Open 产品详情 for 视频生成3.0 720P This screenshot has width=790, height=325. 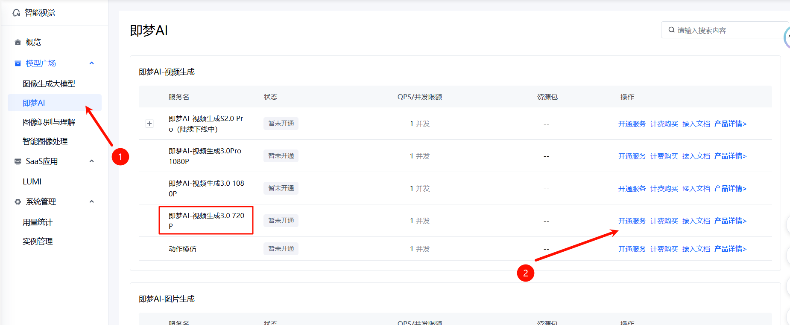[x=730, y=221]
